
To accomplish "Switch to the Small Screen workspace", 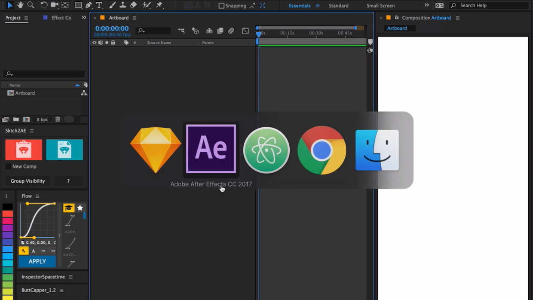I will (x=380, y=6).
